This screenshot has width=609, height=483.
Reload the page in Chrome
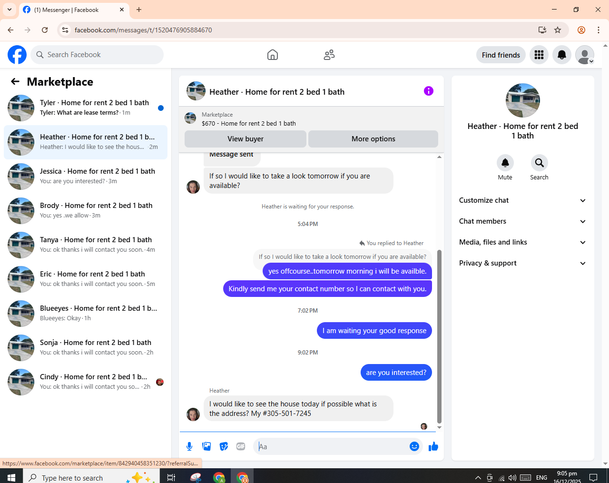pyautogui.click(x=45, y=30)
